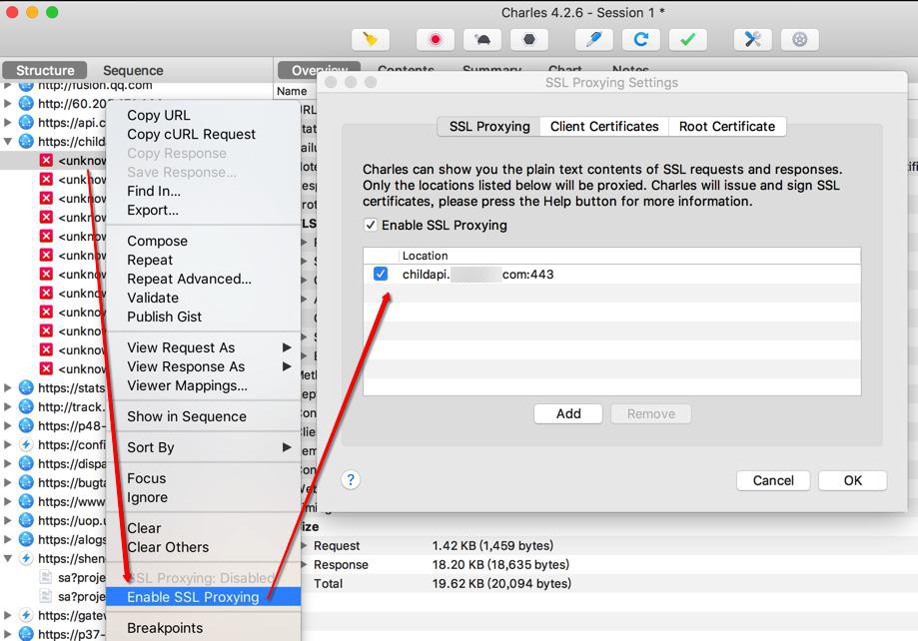The height and width of the screenshot is (641, 918).
Task: Click the Location column header
Action: pyautogui.click(x=629, y=256)
